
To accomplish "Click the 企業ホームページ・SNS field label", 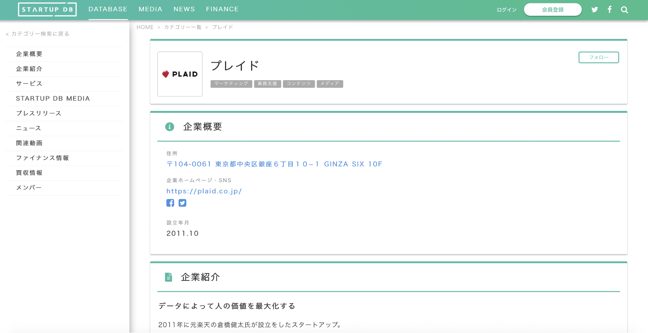I will [x=199, y=181].
